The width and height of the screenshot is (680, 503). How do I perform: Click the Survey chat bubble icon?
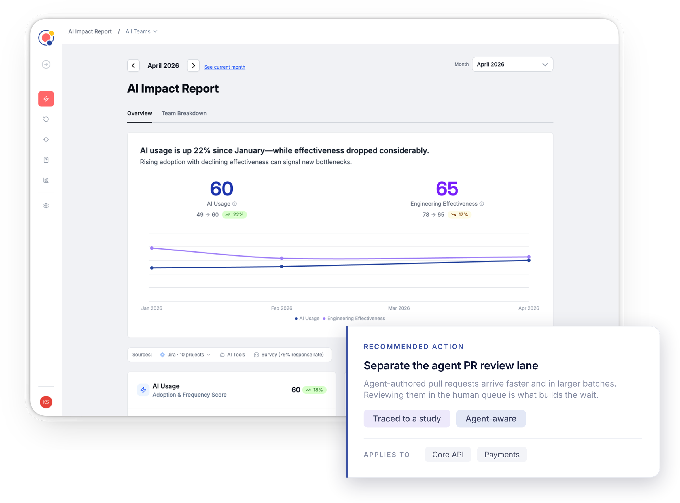(257, 355)
